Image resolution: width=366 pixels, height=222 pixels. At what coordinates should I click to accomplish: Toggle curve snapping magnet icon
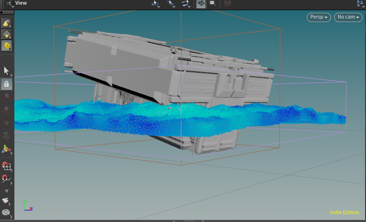point(6,179)
